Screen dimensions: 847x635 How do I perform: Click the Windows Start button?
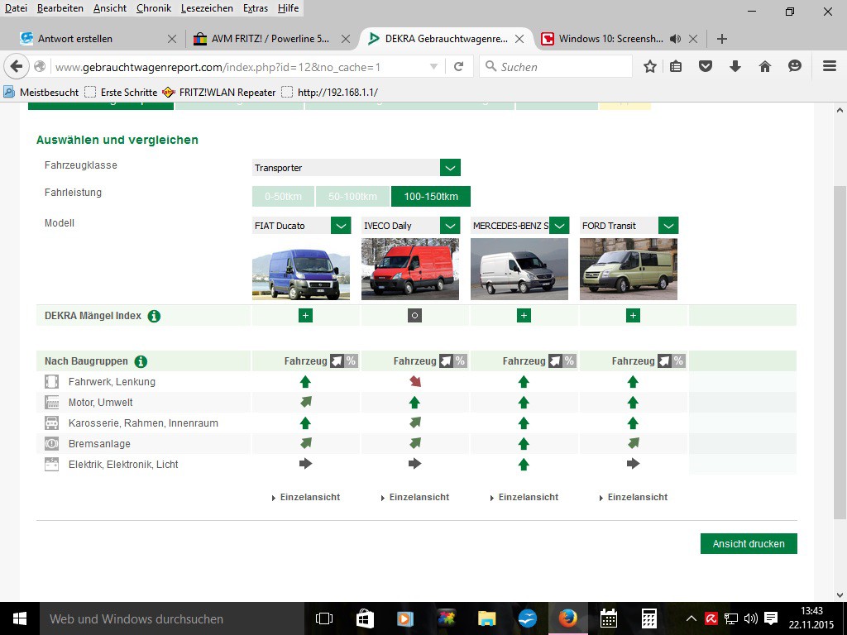click(x=20, y=618)
